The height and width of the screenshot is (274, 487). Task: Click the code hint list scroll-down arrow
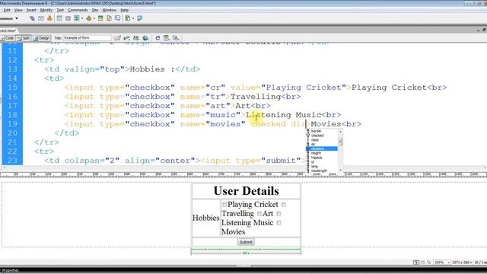tap(340, 170)
